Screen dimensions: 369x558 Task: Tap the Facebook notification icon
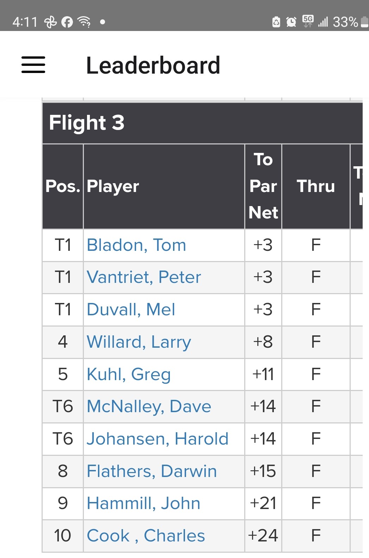67,22
